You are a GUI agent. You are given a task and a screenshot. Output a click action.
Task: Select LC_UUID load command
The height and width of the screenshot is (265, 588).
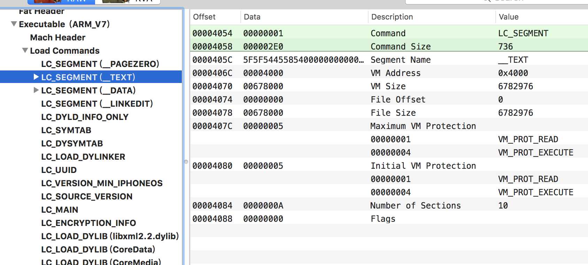click(59, 170)
